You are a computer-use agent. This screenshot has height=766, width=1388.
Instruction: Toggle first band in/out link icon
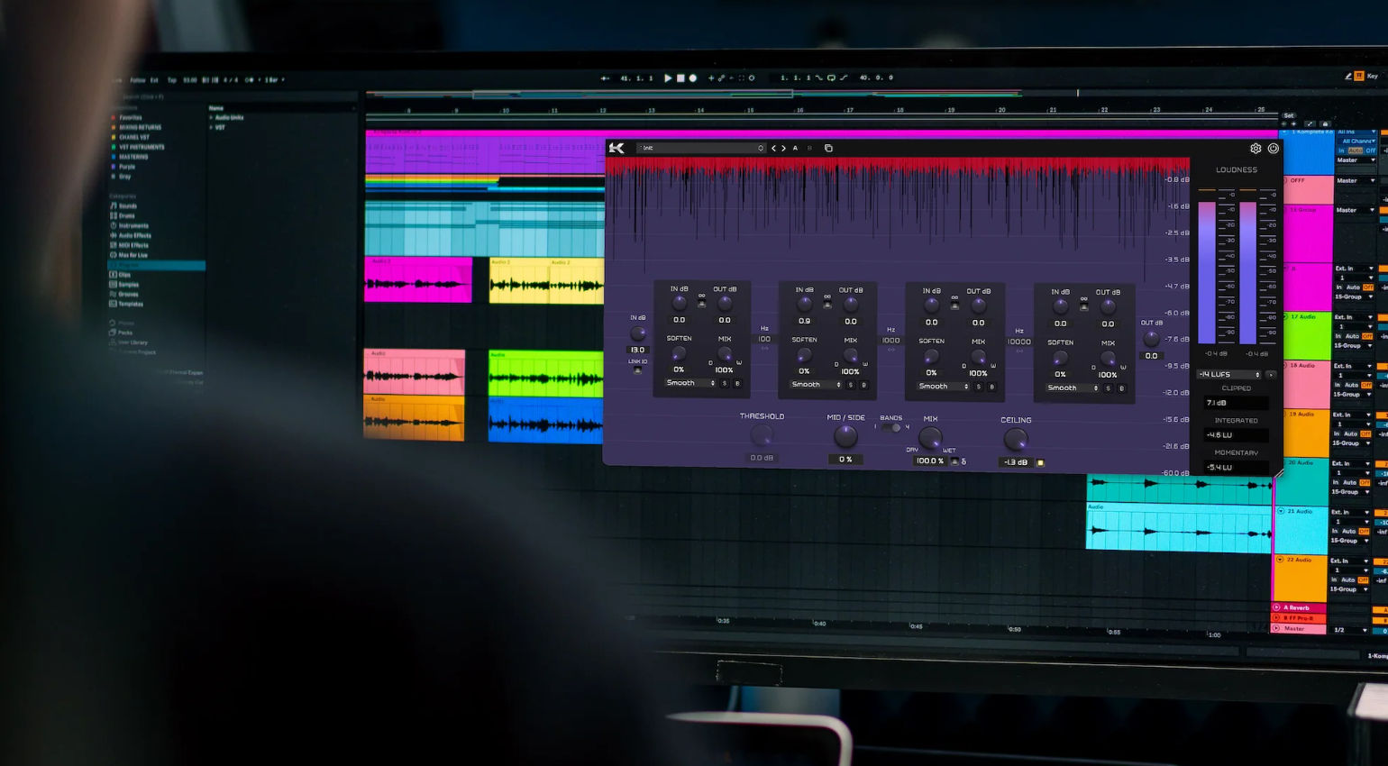[702, 300]
